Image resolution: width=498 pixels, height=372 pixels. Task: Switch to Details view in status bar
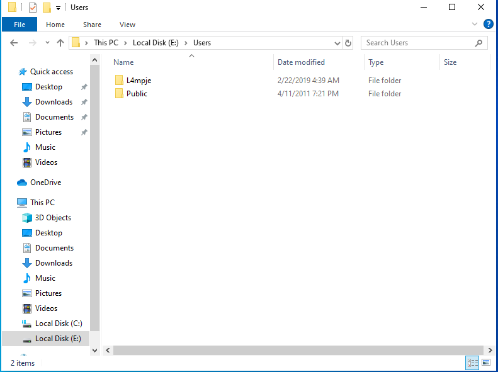tap(473, 363)
